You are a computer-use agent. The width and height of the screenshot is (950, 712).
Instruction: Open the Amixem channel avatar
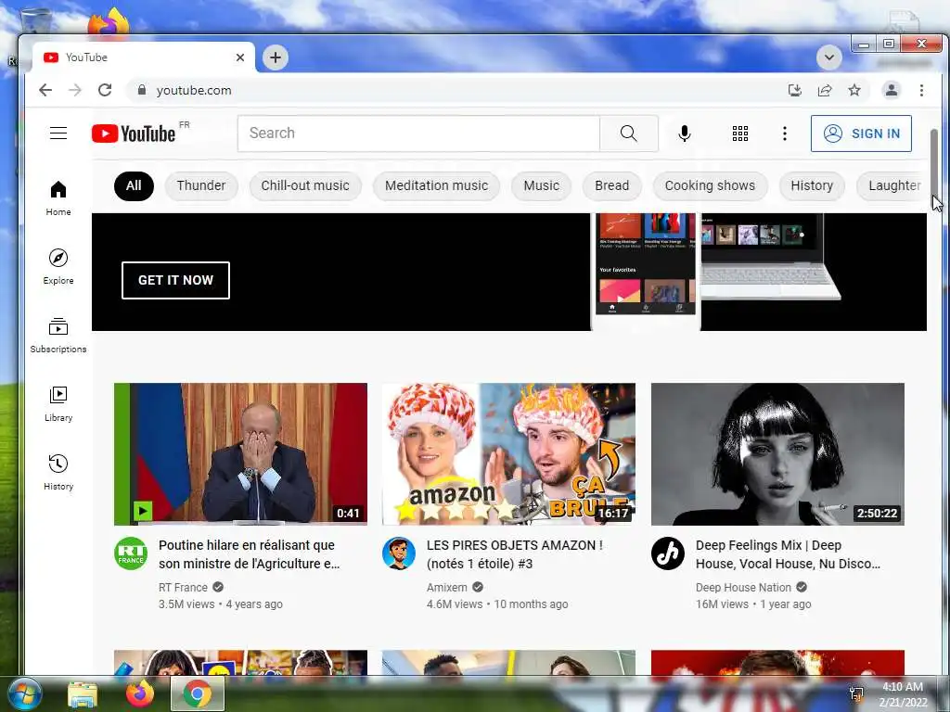point(399,553)
